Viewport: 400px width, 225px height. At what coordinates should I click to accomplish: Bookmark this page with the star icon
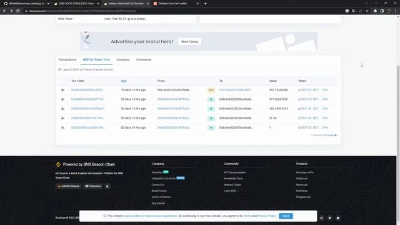click(367, 11)
